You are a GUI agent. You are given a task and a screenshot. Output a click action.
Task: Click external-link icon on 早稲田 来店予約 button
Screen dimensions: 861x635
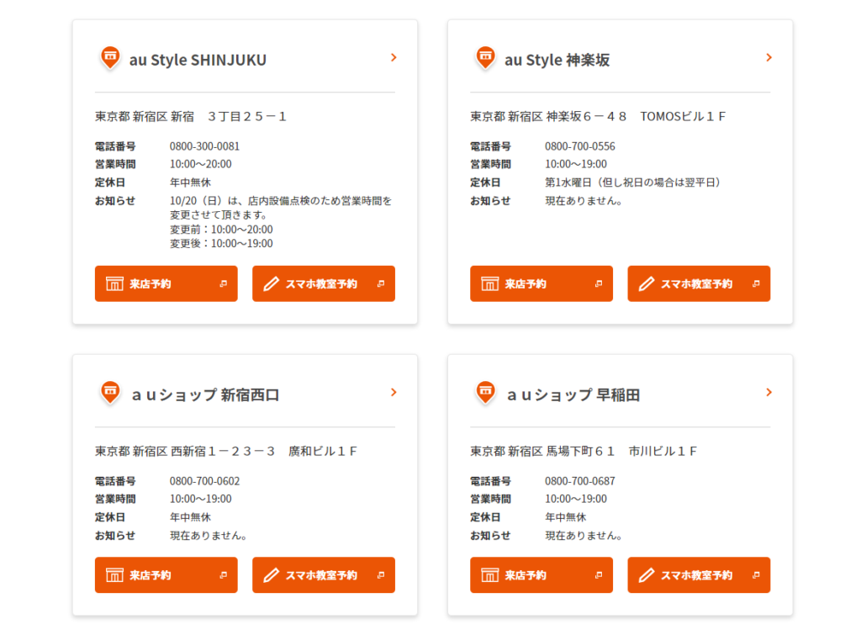pyautogui.click(x=599, y=575)
